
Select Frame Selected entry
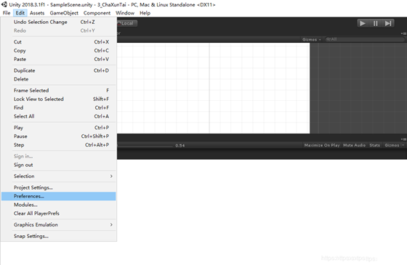point(58,91)
